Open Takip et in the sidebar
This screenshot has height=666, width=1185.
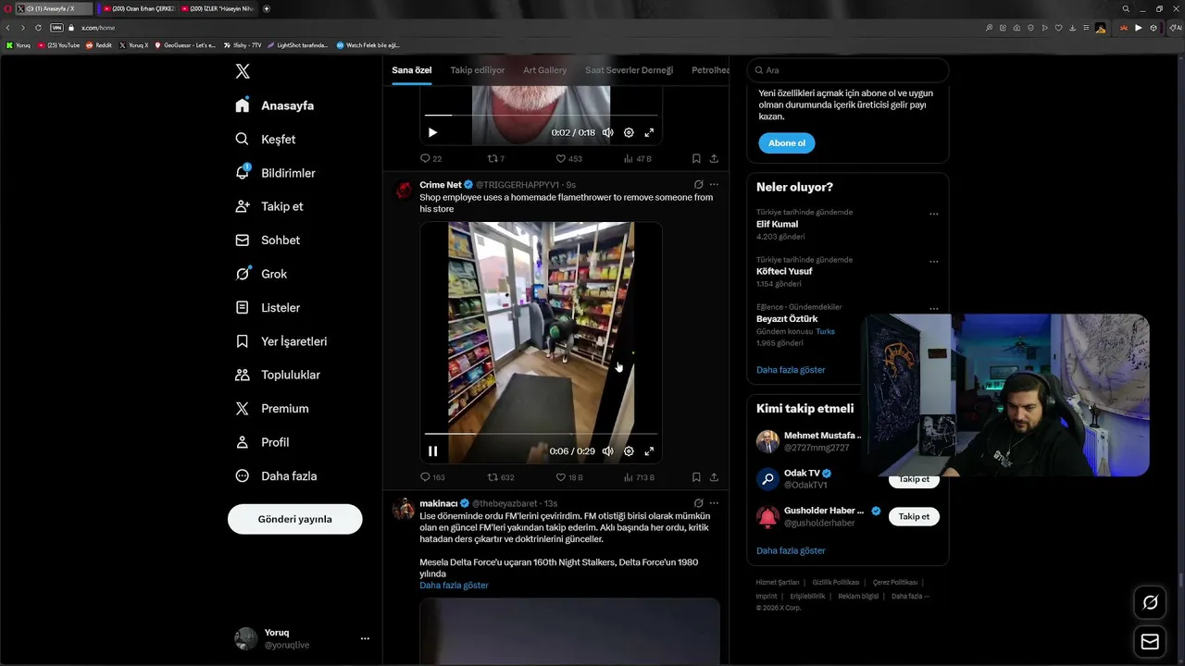tap(269, 206)
